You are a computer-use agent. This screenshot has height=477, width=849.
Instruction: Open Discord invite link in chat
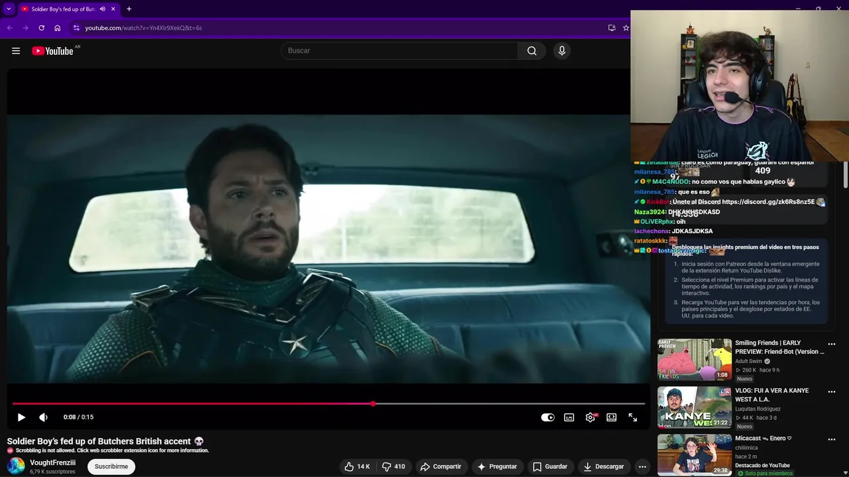[x=768, y=202]
